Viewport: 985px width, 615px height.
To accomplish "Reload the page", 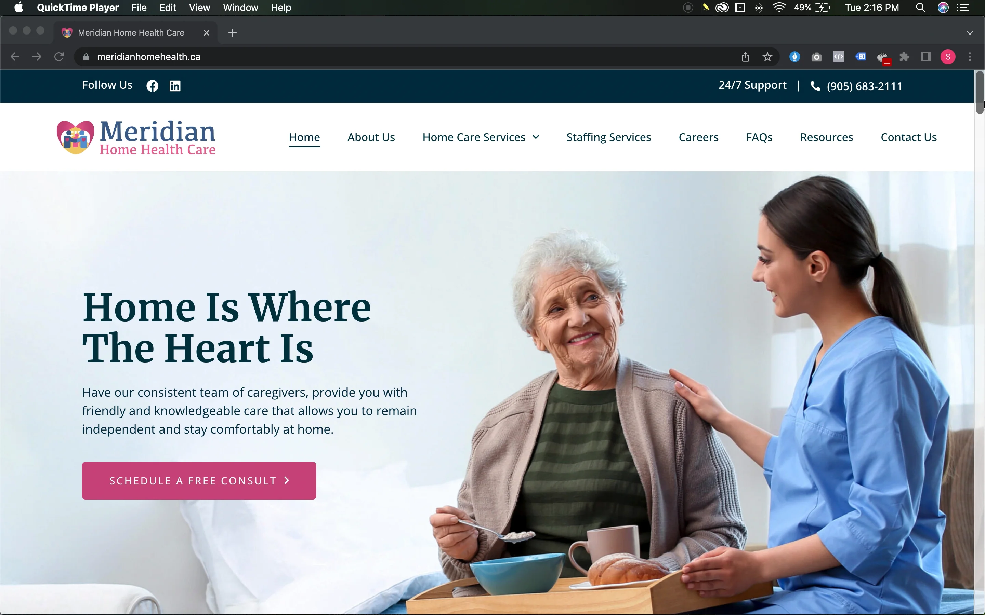I will (59, 57).
